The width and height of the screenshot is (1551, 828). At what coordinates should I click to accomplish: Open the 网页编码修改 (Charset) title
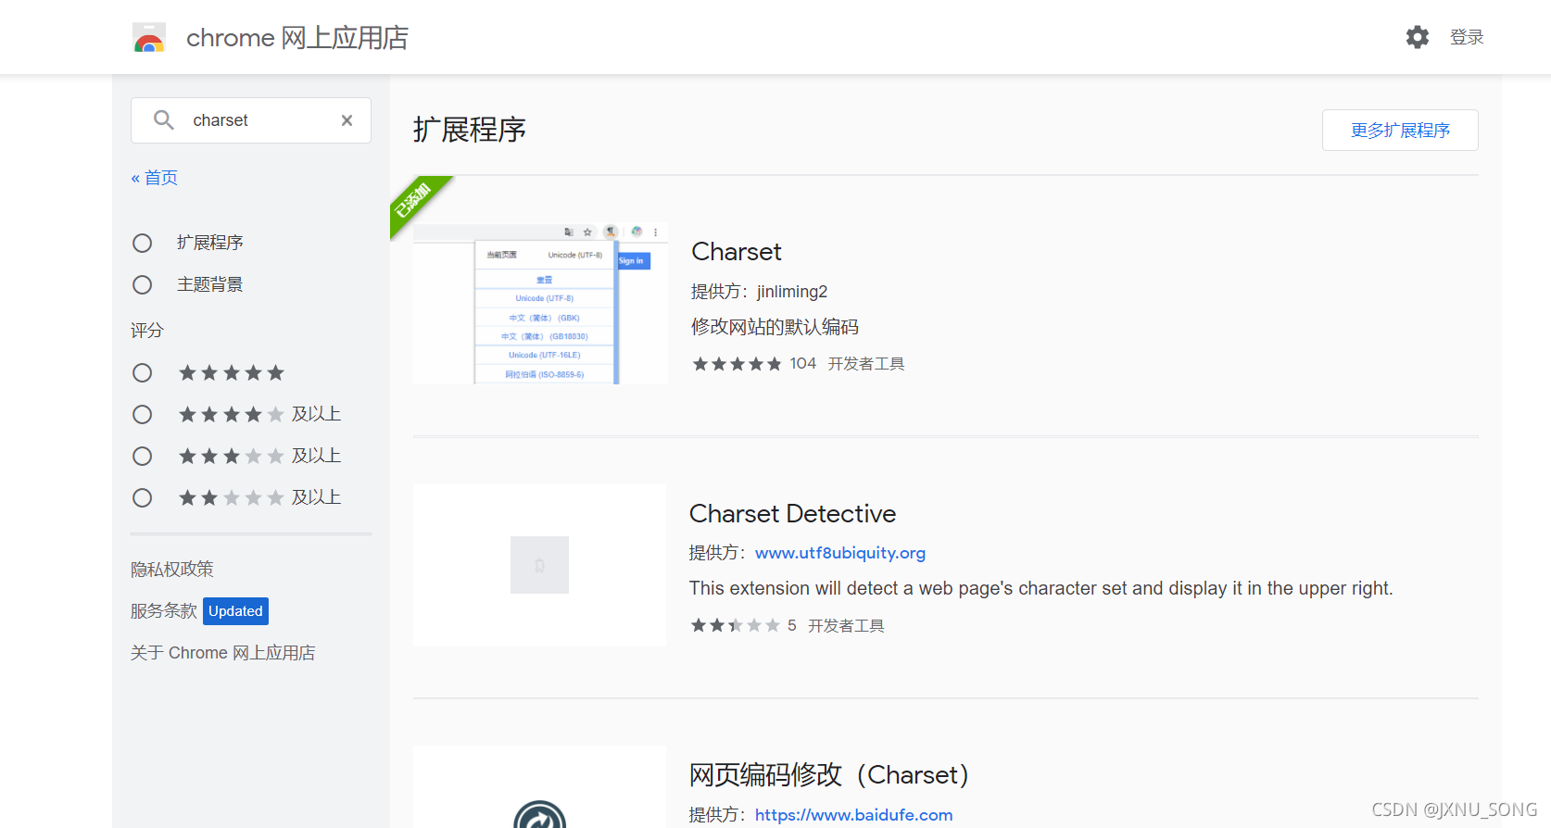(829, 775)
